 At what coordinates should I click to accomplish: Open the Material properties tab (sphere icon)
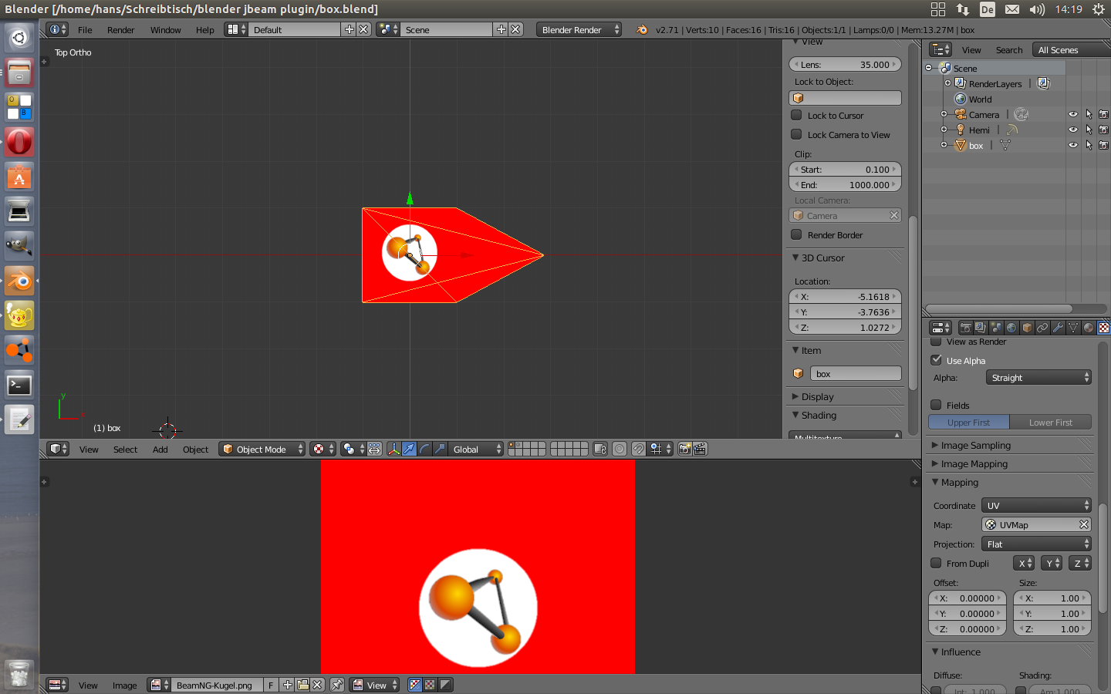[1089, 328]
